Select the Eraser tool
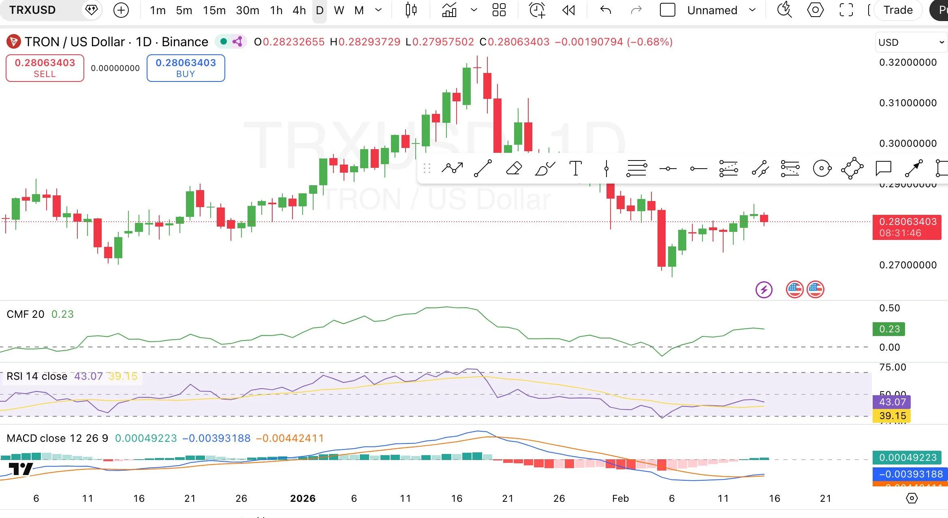948x518 pixels. coord(513,167)
